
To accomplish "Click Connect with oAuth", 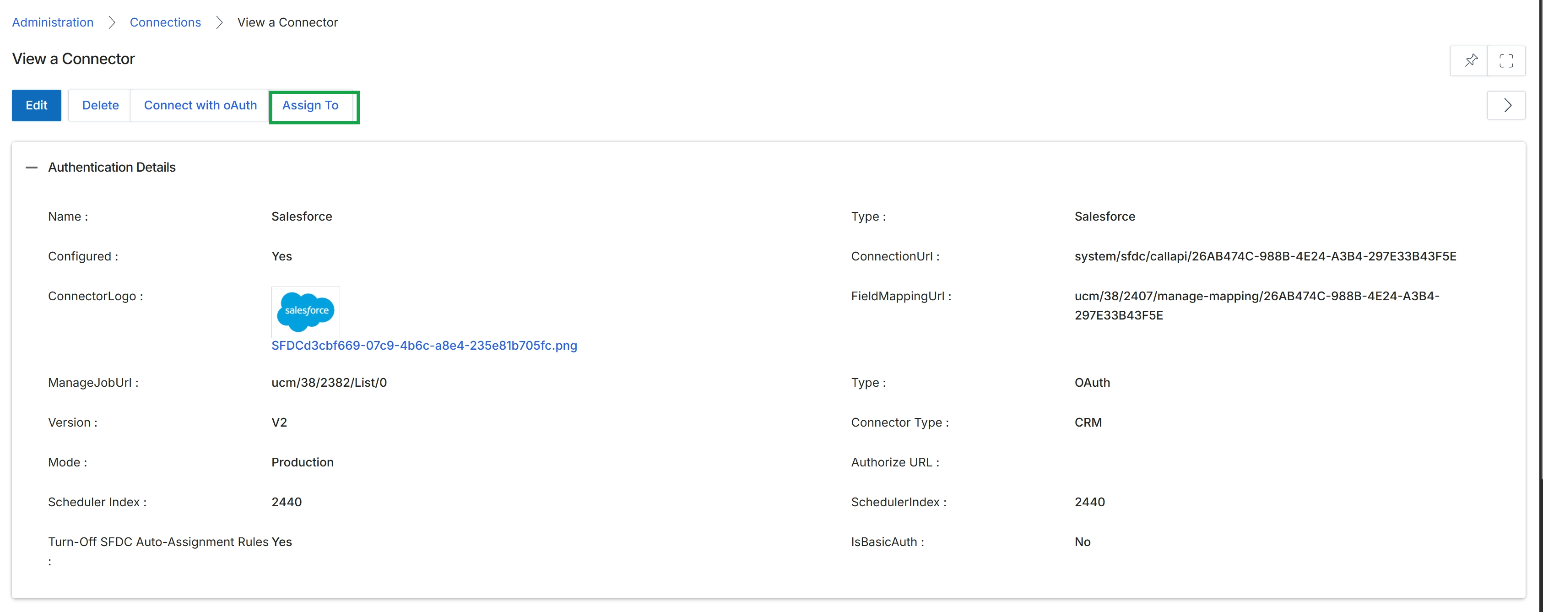I will pyautogui.click(x=200, y=105).
